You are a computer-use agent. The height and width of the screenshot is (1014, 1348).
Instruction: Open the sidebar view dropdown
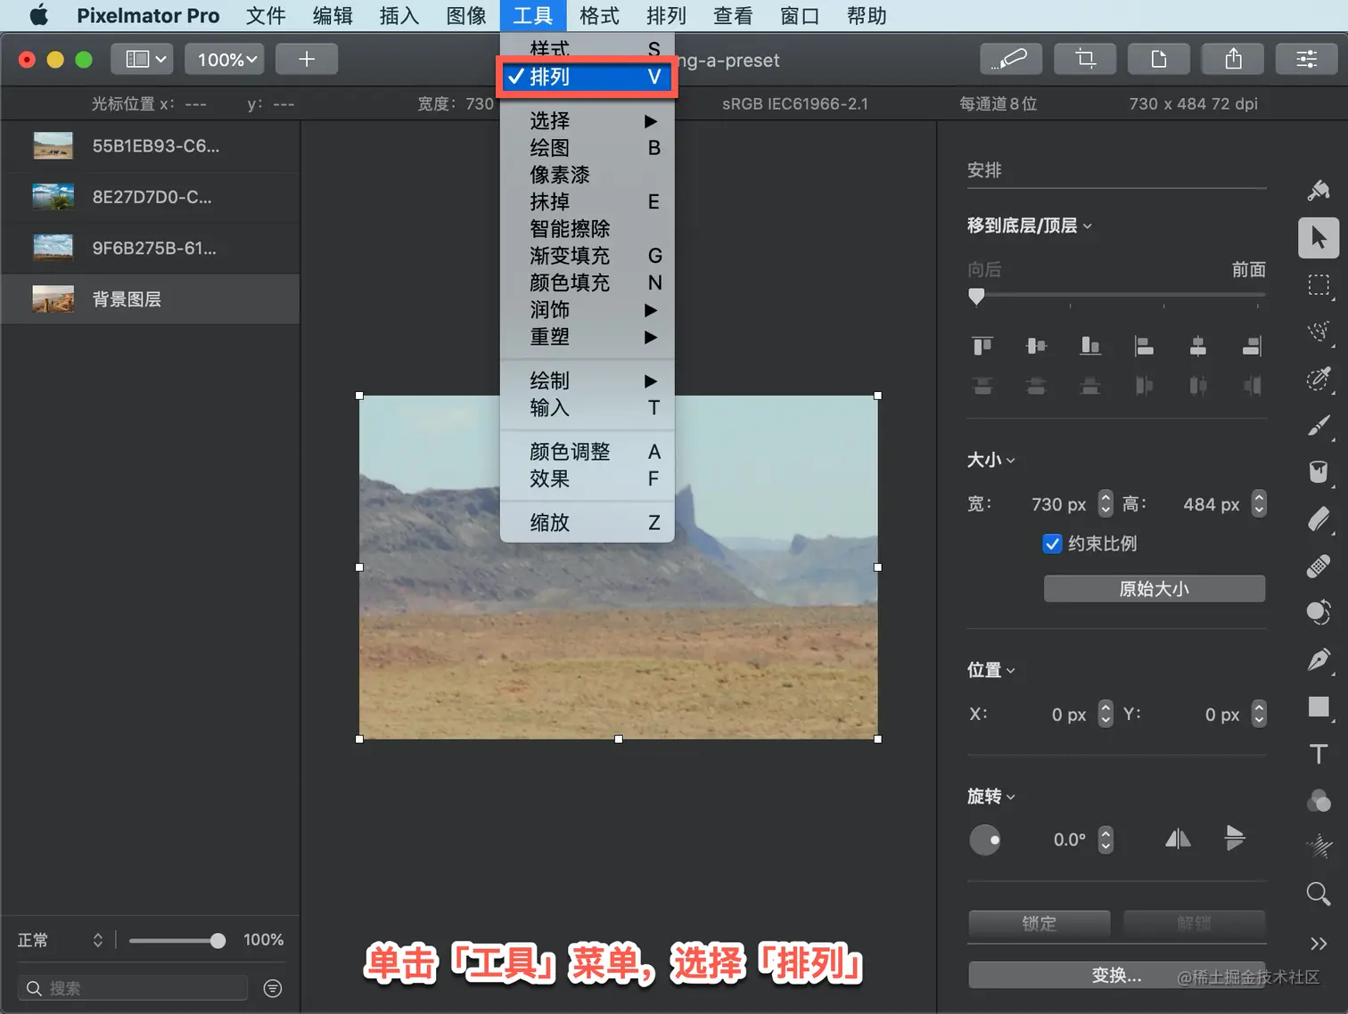[x=143, y=59]
